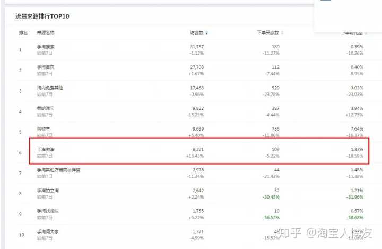Click buyer count 109 for 手淘微淘
The image size is (382, 249).
point(275,149)
